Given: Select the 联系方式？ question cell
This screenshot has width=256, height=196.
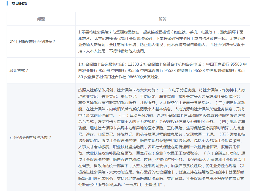Looking at the screenshot, I should [19, 71].
